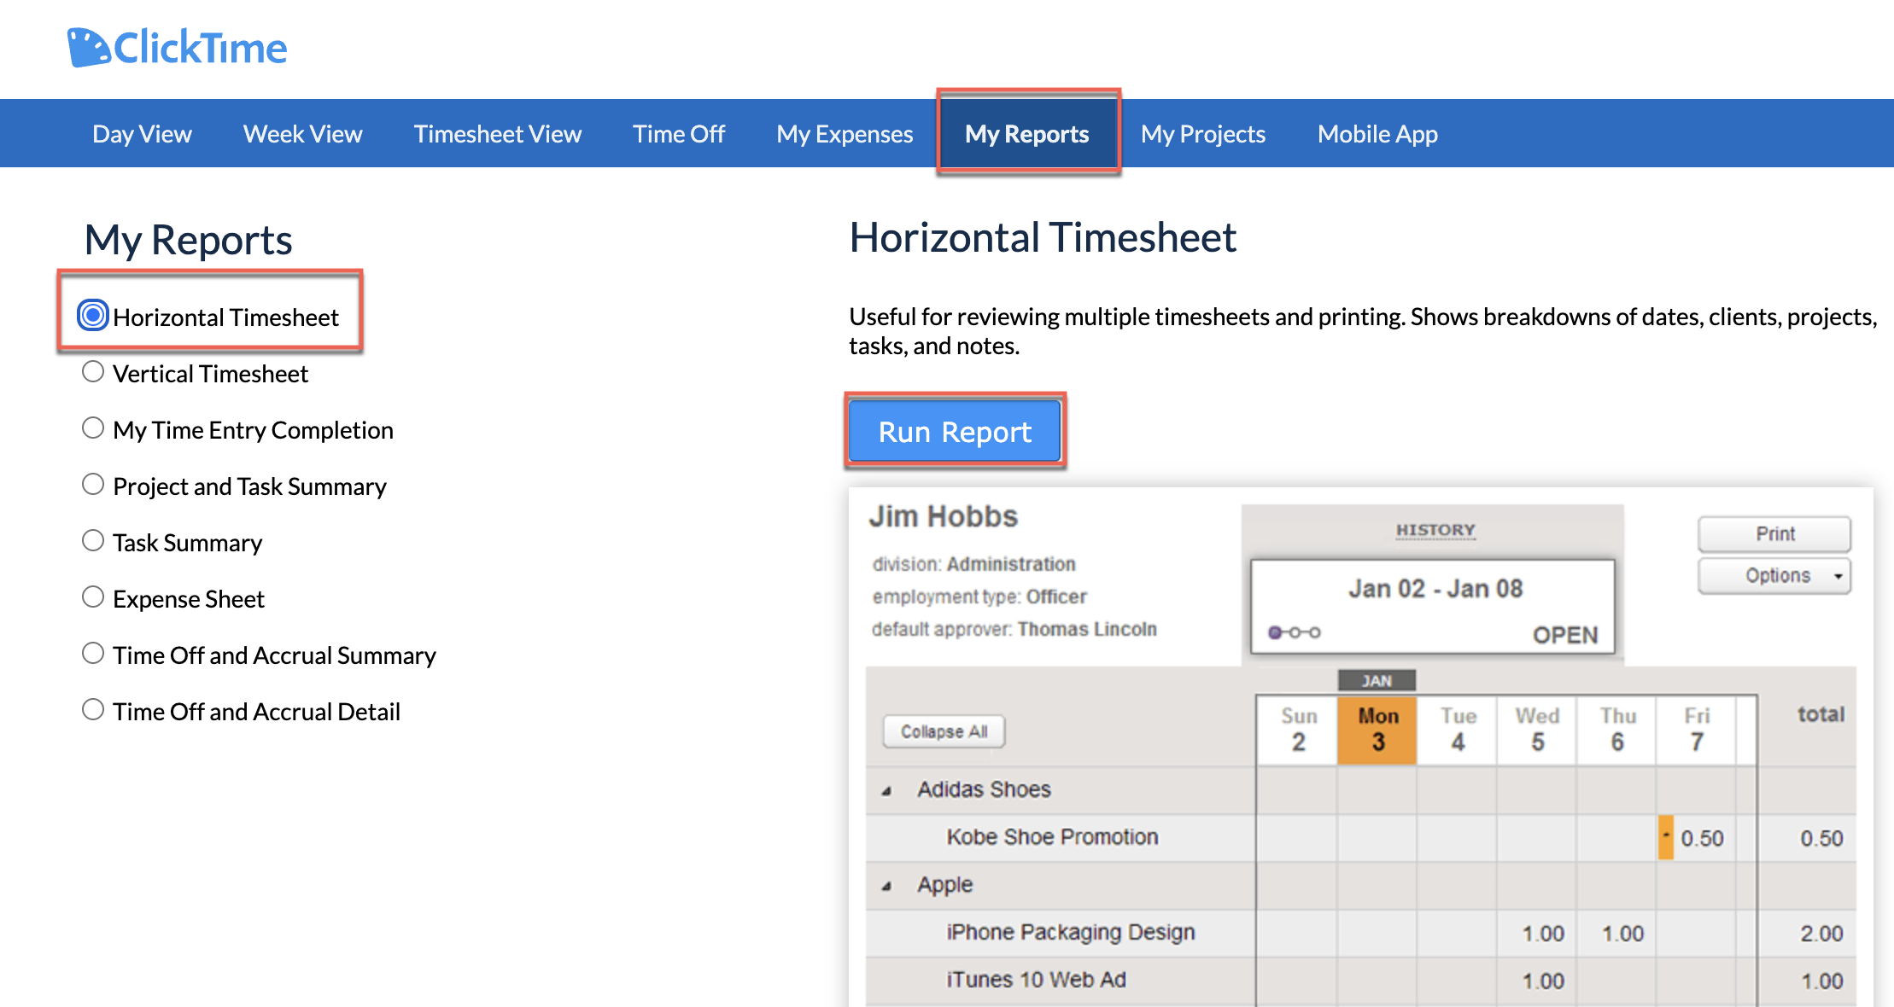Select the My Reports tab
The image size is (1894, 1007).
tap(1027, 133)
